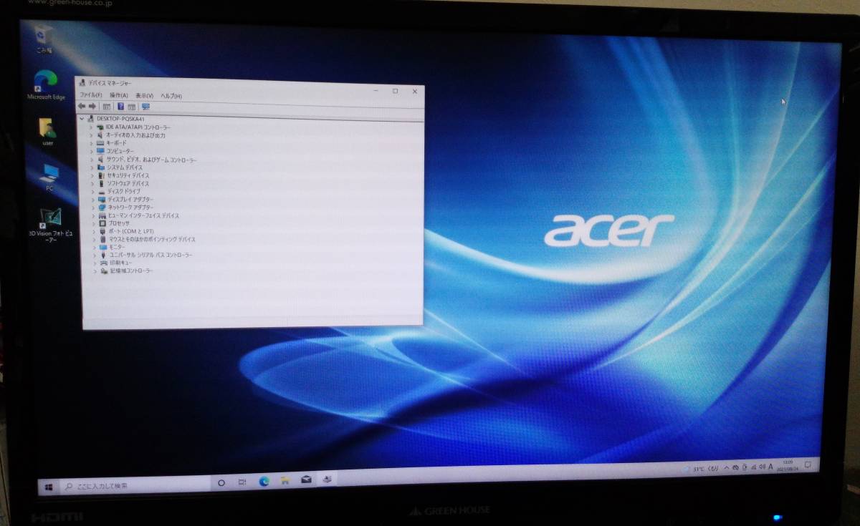Click the blue Help toolbar icon
This screenshot has width=860, height=526.
pos(120,107)
